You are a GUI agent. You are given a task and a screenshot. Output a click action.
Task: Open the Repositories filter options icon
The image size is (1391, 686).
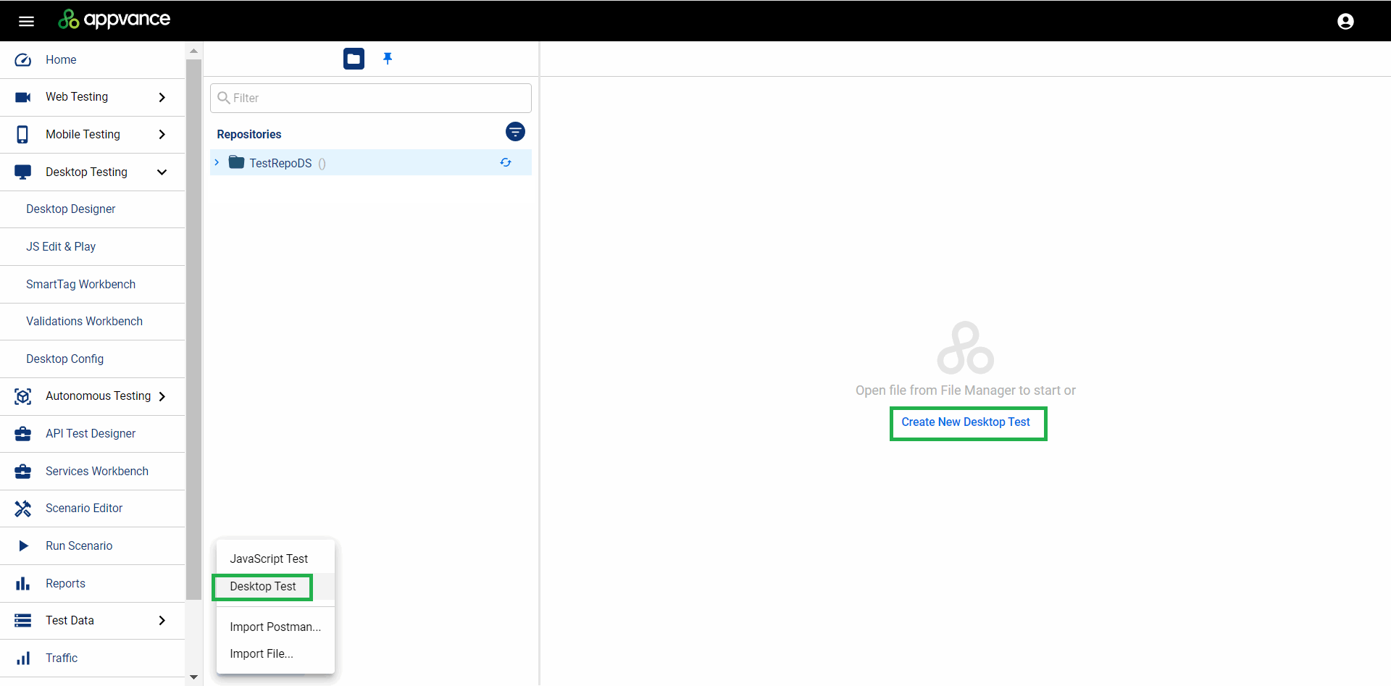(x=515, y=132)
